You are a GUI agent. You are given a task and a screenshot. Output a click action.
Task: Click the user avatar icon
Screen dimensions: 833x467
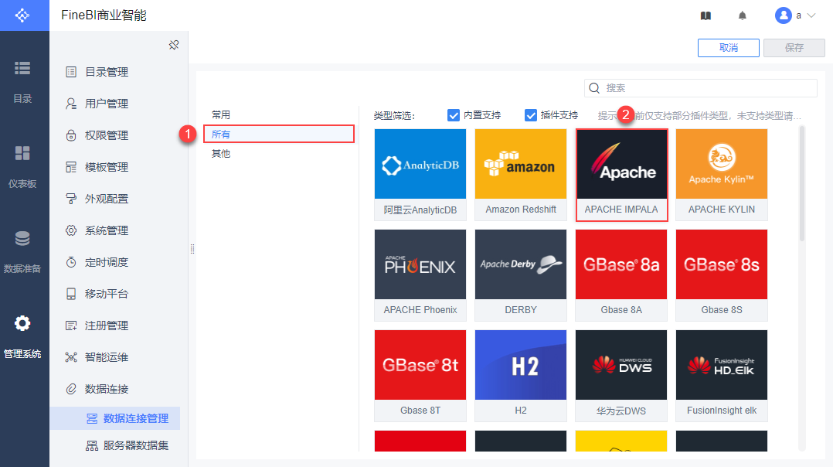(x=783, y=15)
